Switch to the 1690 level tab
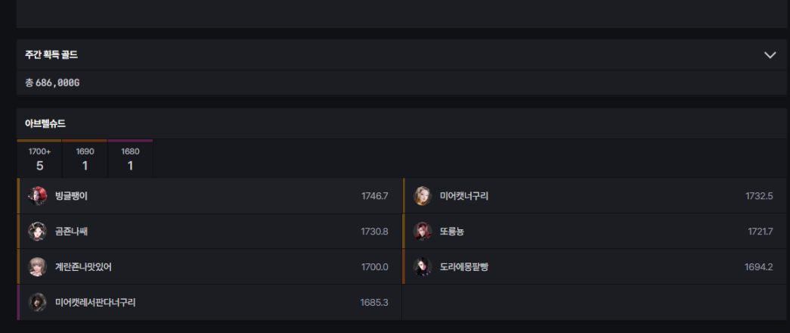Image resolution: width=790 pixels, height=333 pixels. [x=85, y=159]
